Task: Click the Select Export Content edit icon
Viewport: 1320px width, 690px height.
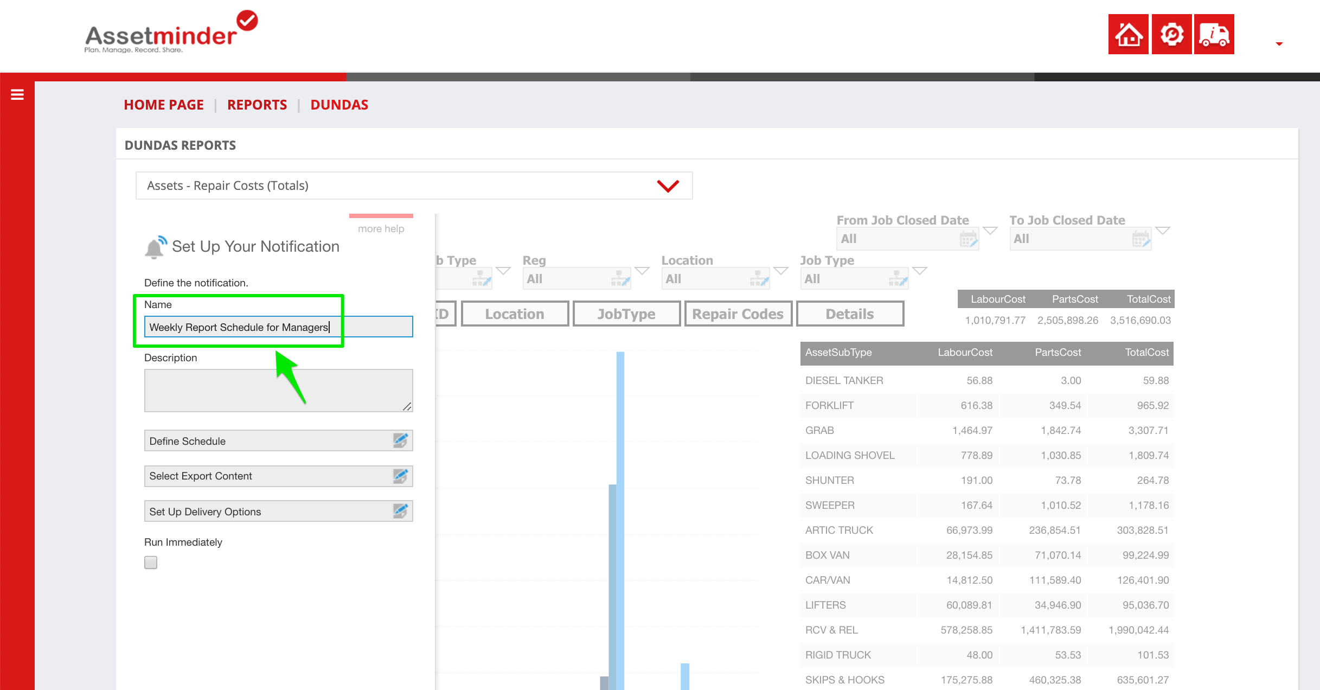Action: (400, 476)
